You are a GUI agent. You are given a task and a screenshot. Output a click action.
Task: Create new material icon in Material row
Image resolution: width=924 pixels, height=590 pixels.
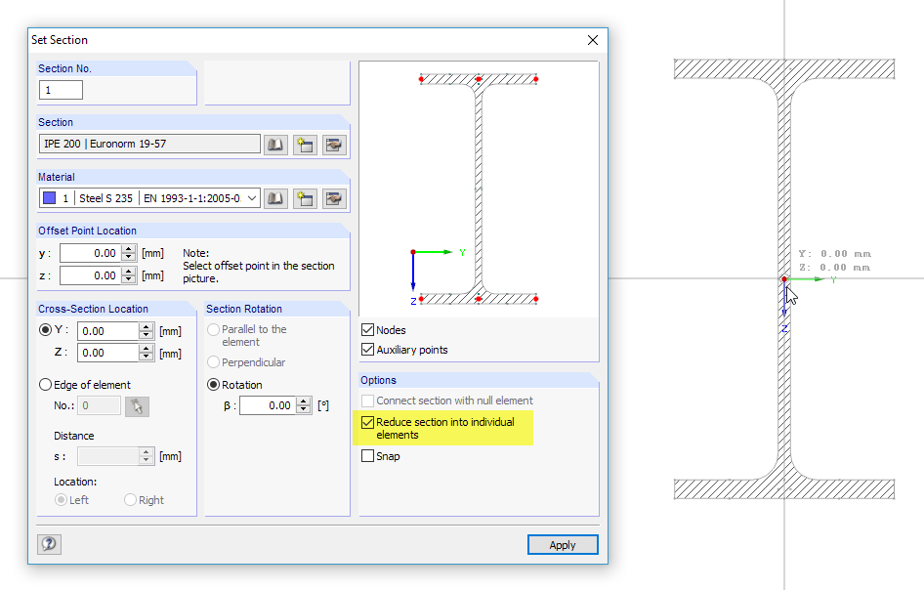click(x=305, y=198)
